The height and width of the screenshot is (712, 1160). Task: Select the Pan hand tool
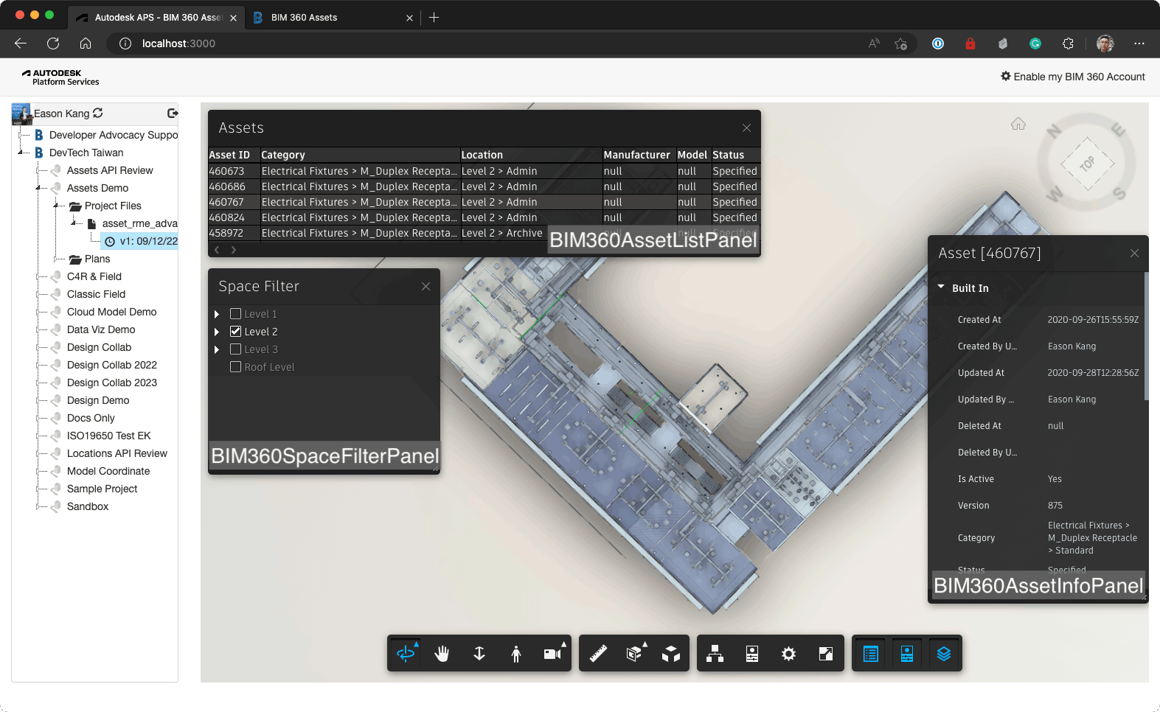(x=442, y=654)
